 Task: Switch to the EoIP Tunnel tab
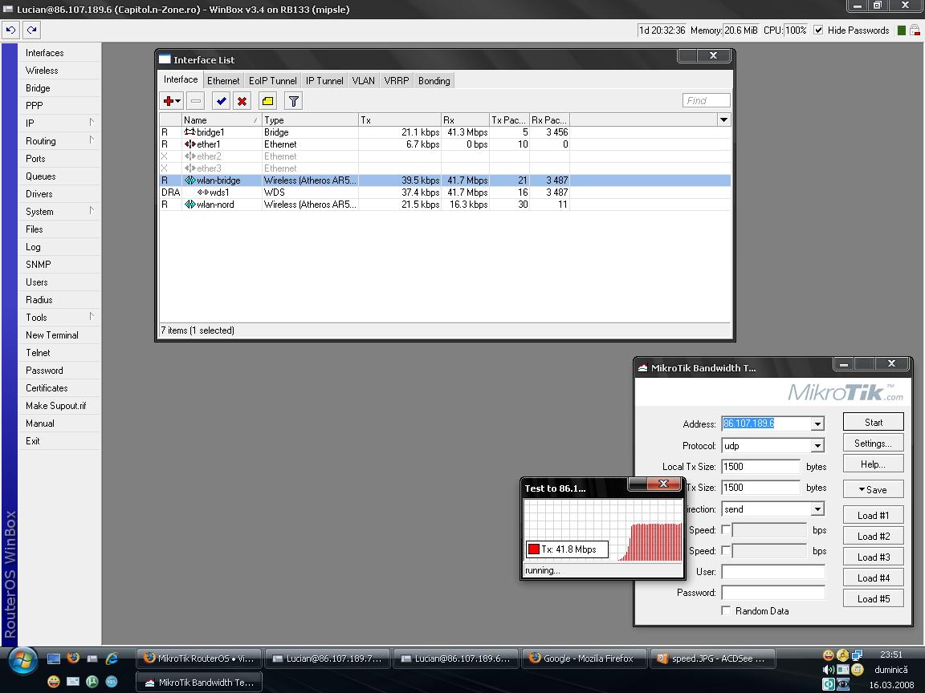pos(272,81)
